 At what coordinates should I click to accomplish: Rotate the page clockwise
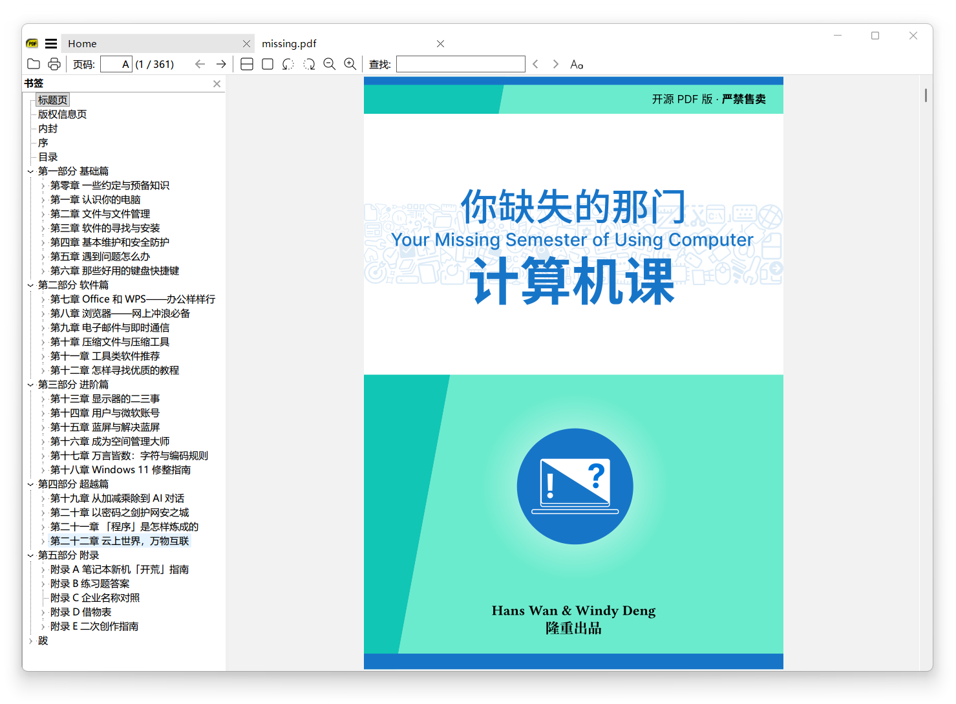[x=309, y=63]
